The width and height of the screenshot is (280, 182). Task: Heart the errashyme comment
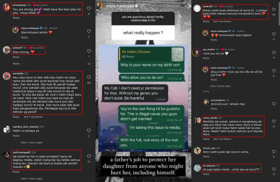tap(274, 169)
